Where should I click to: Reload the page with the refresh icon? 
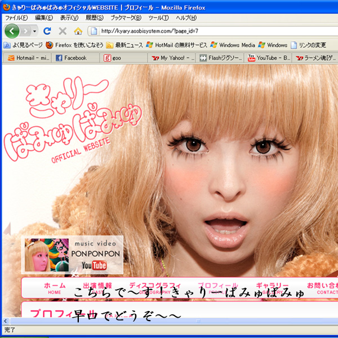(x=47, y=31)
